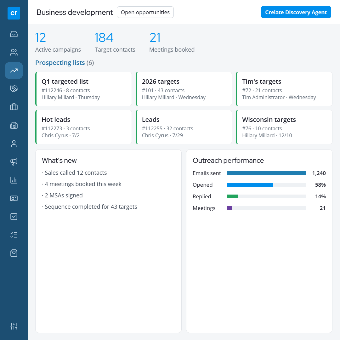Open the Wisconsin targets card

[x=284, y=127]
